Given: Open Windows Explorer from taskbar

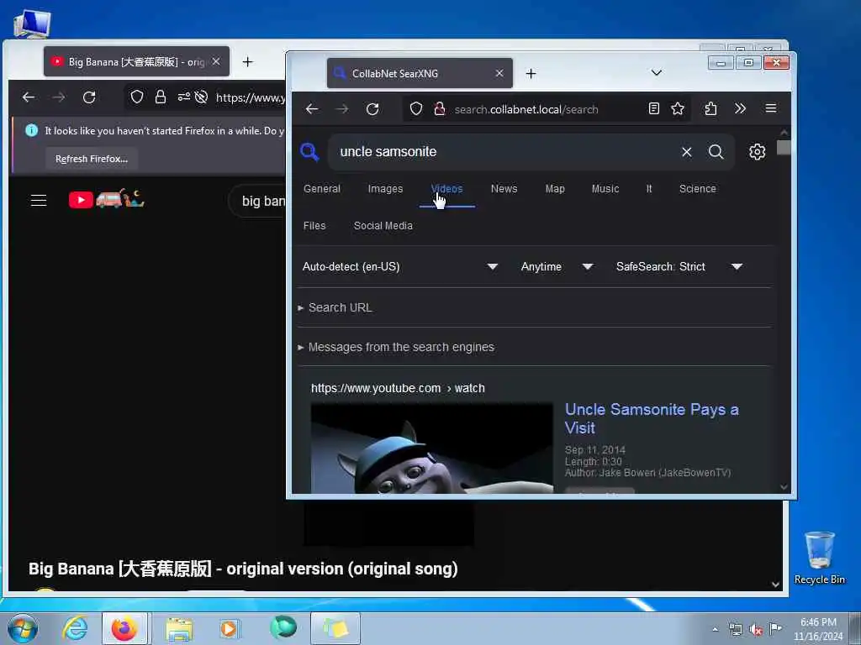Looking at the screenshot, I should point(179,628).
